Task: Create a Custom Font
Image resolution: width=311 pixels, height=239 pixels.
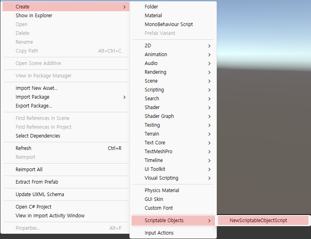Action: point(173,208)
